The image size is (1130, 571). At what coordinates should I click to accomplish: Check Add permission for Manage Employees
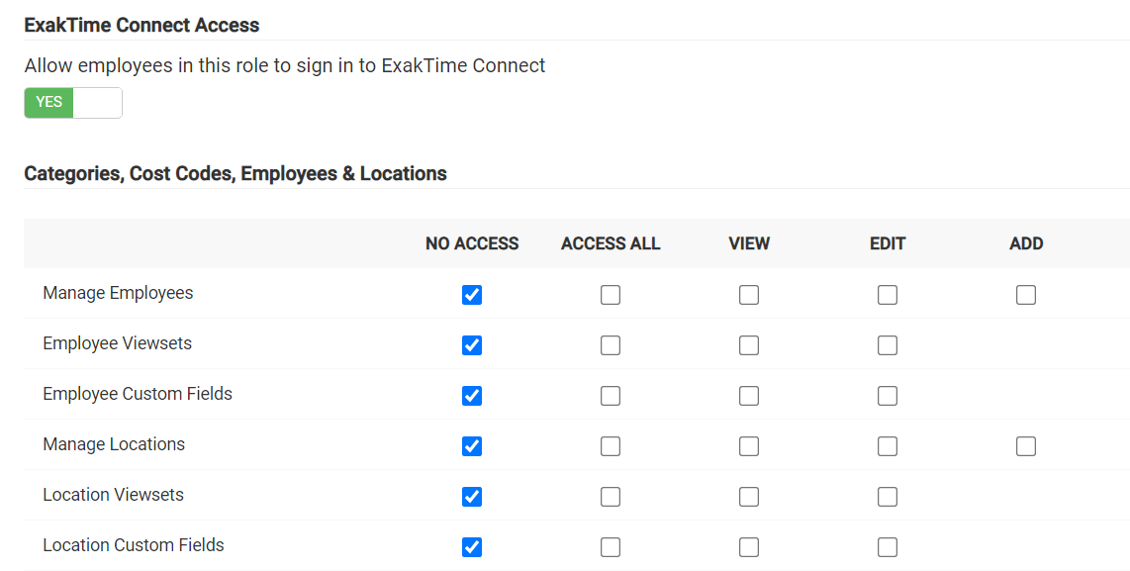1026,295
